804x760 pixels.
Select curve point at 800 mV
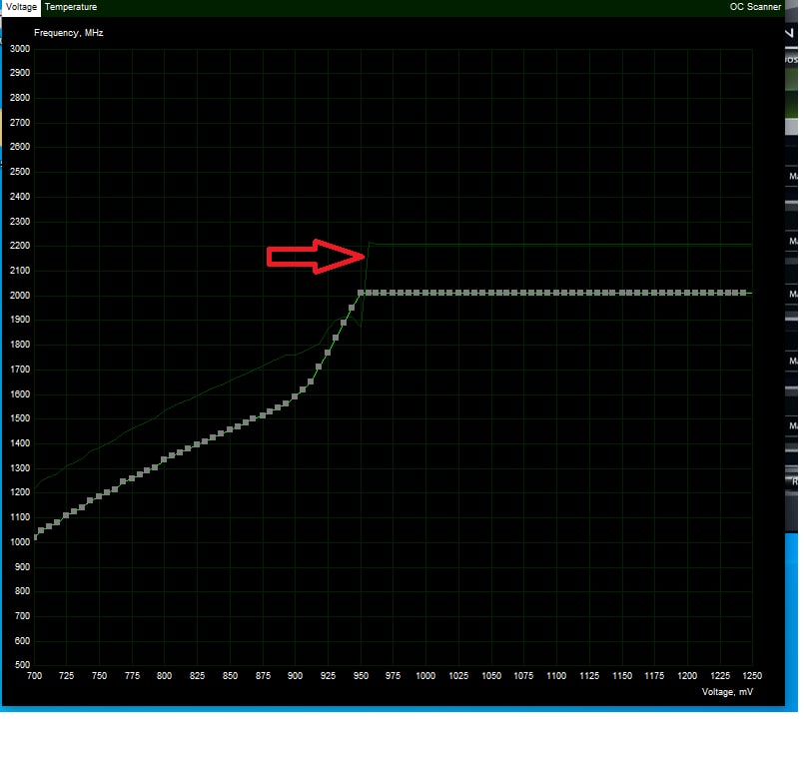(x=164, y=459)
